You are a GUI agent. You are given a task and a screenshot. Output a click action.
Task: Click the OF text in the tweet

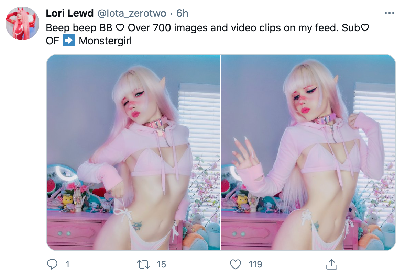(53, 41)
